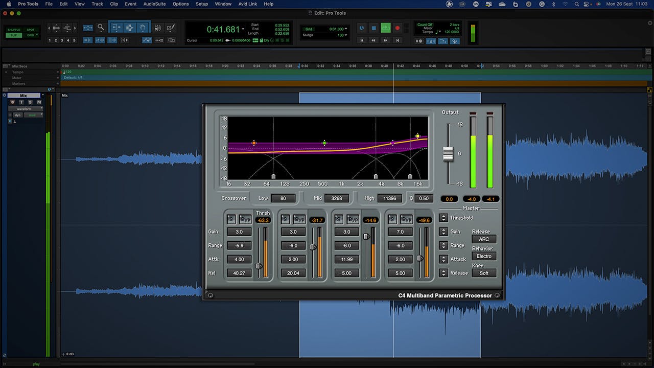Click first band threshold slider handle

[x=259, y=266]
